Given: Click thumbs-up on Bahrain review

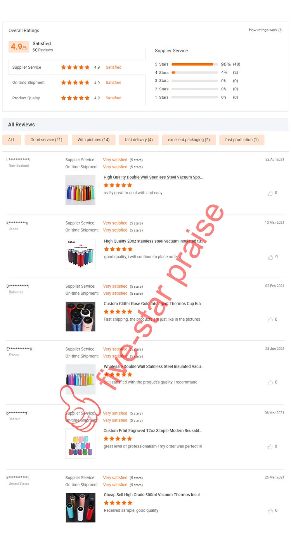Looking at the screenshot, I should [x=270, y=447].
